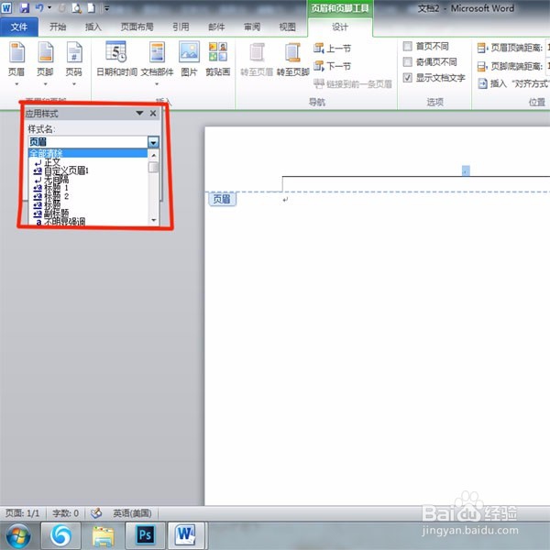This screenshot has width=550, height=550.
Task: Switch to the References (引用) tab
Action: [x=181, y=27]
